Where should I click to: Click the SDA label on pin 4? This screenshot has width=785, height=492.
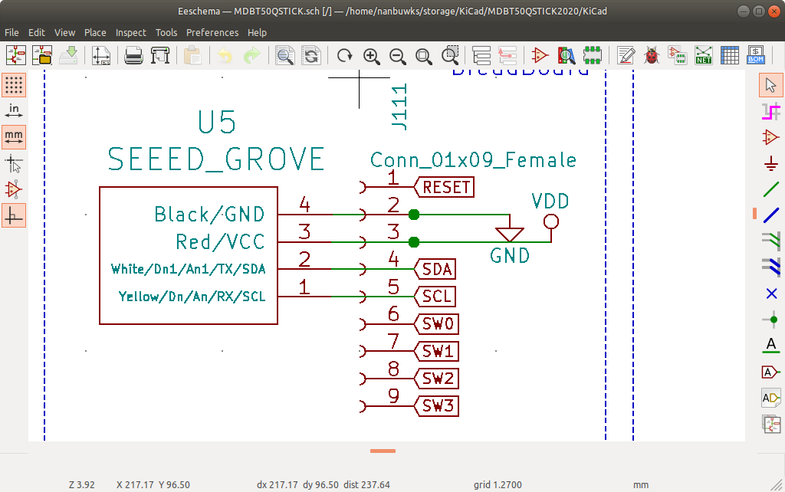click(436, 269)
